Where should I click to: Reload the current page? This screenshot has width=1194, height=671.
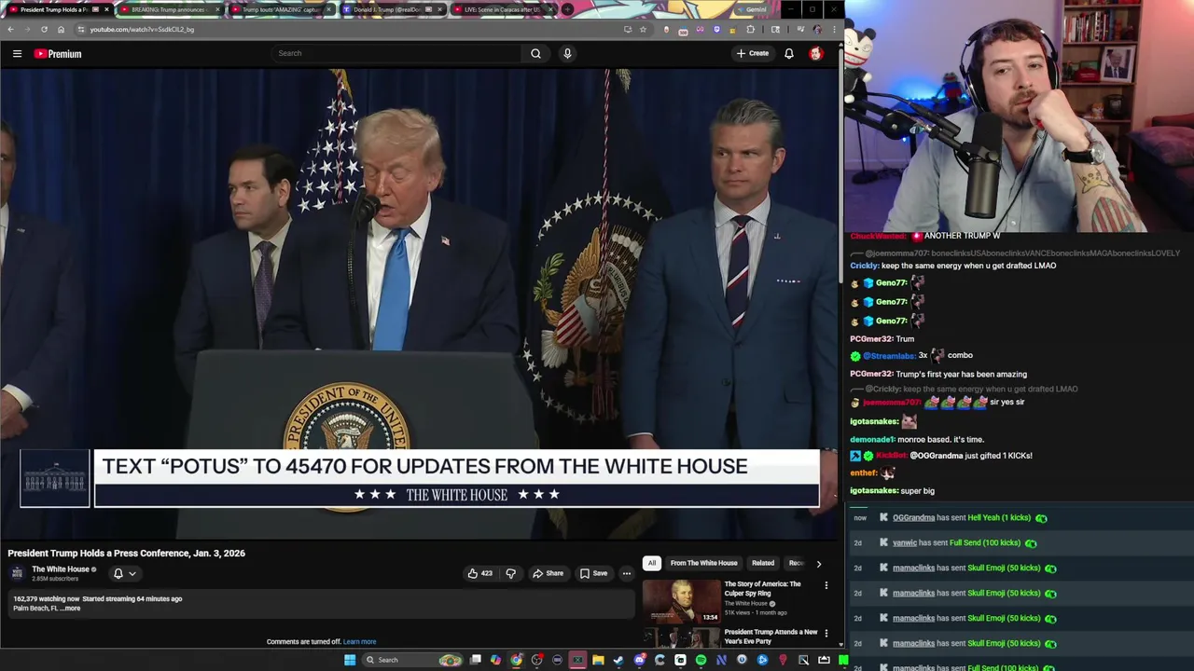click(44, 29)
